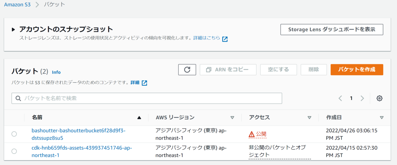
Task: Click 非公開のバケットとオブジェクト access text
Action: [280, 151]
